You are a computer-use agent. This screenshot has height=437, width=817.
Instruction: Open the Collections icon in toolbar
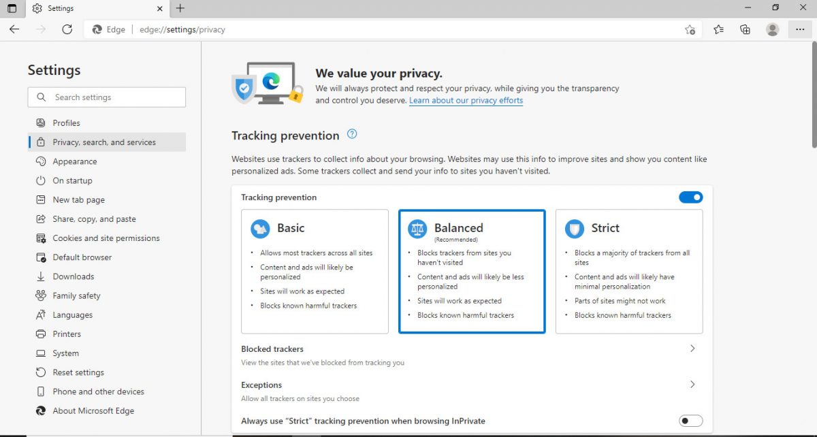(745, 29)
